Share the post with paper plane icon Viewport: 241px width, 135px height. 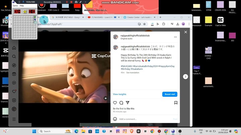point(128,103)
